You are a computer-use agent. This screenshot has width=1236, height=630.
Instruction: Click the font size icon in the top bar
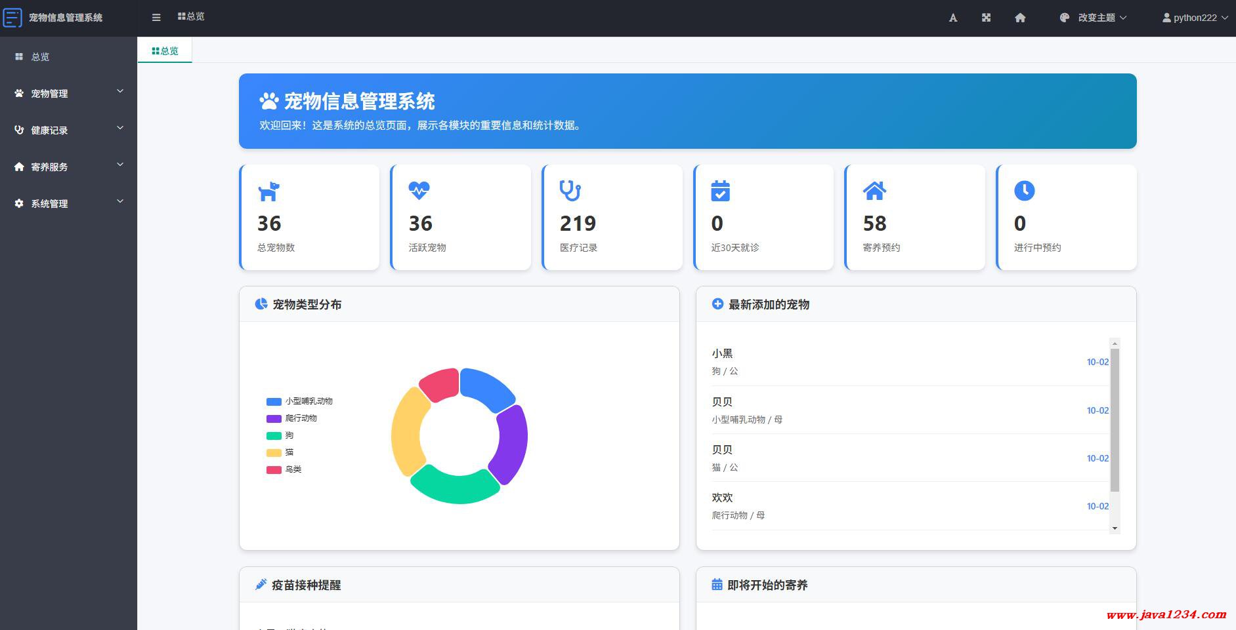pos(953,18)
